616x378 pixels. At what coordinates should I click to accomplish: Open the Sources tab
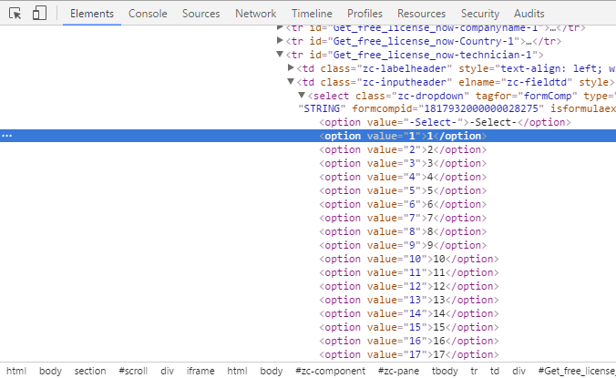pos(200,14)
